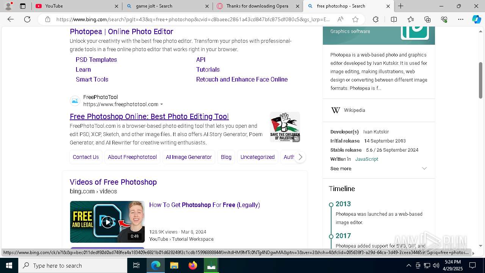Image resolution: width=485 pixels, height=273 pixels.
Task: Open the Collections icon
Action: click(427, 19)
